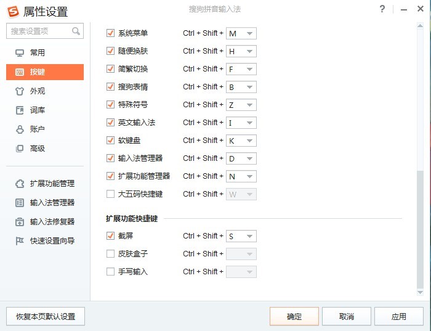The height and width of the screenshot is (331, 431).
Task: Click the icon beside 高级
Action: (x=20, y=149)
